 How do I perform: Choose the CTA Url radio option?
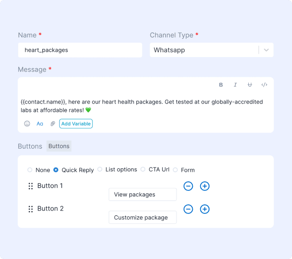pyautogui.click(x=143, y=169)
